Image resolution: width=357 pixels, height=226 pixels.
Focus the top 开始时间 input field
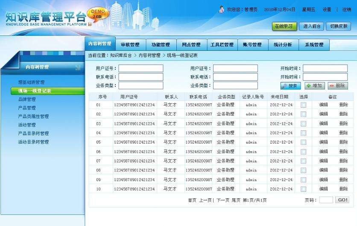(x=325, y=68)
